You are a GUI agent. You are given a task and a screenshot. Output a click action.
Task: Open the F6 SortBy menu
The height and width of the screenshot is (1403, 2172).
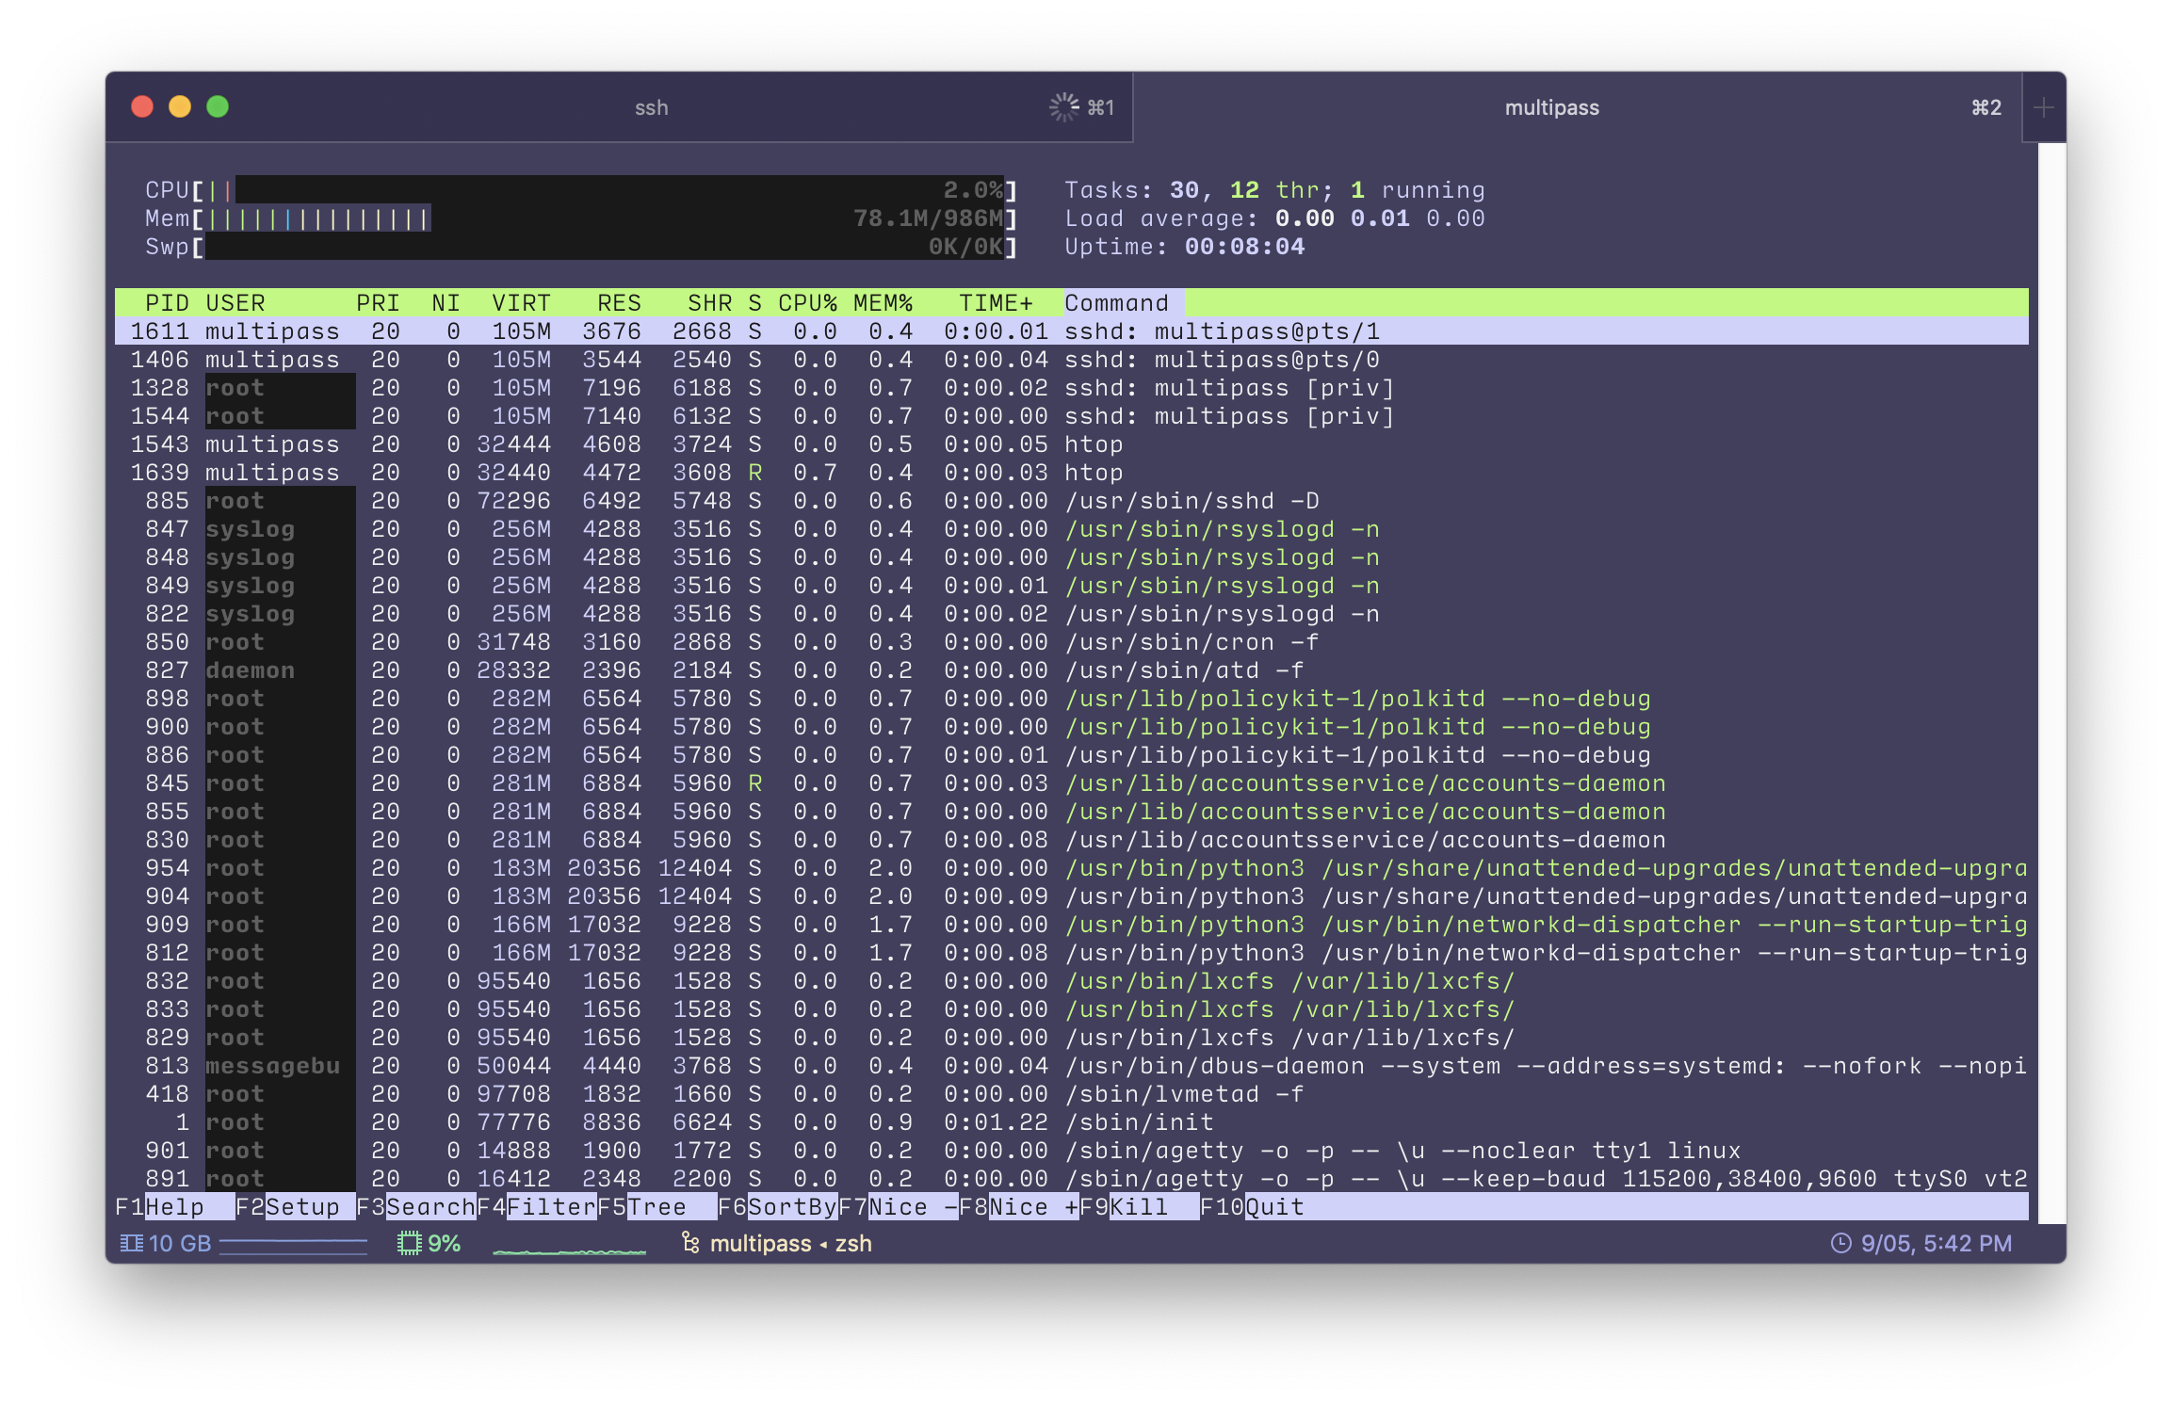[791, 1207]
